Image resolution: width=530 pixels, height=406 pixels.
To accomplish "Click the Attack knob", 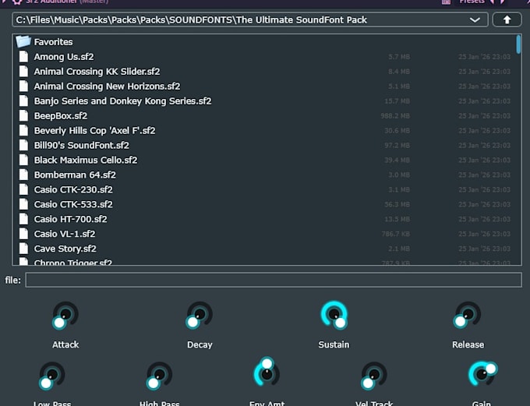I will coord(65,316).
